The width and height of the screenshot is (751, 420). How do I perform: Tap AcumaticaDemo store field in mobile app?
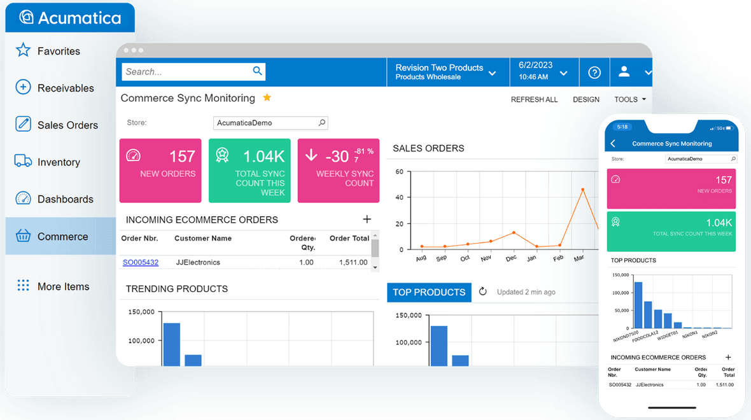[x=701, y=158]
